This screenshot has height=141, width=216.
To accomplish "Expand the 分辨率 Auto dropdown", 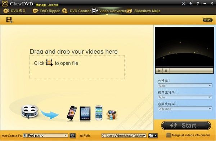I will pos(185,86).
